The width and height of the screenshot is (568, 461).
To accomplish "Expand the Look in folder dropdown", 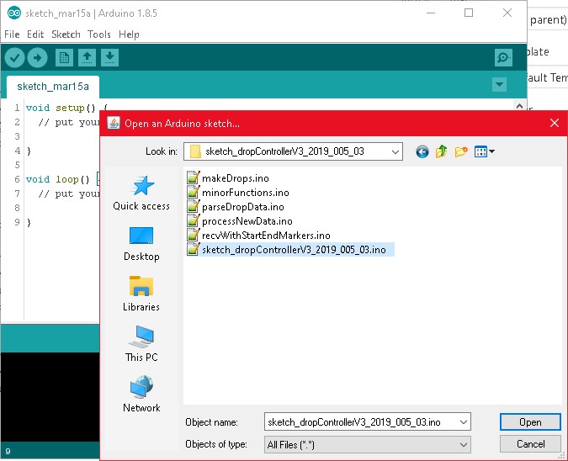I will point(395,151).
